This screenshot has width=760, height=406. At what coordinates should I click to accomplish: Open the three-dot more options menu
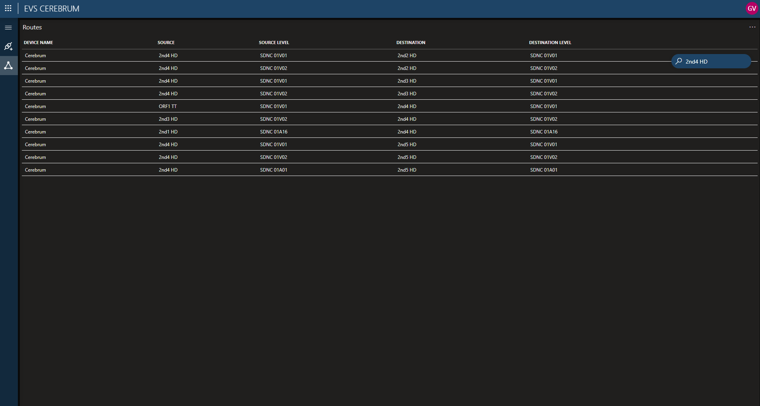[752, 27]
